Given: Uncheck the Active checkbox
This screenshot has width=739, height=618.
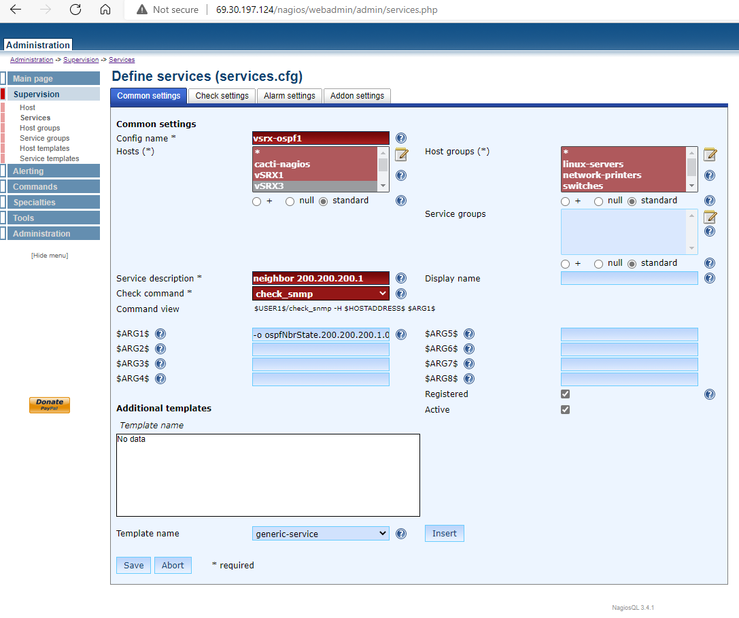Looking at the screenshot, I should click(x=565, y=410).
